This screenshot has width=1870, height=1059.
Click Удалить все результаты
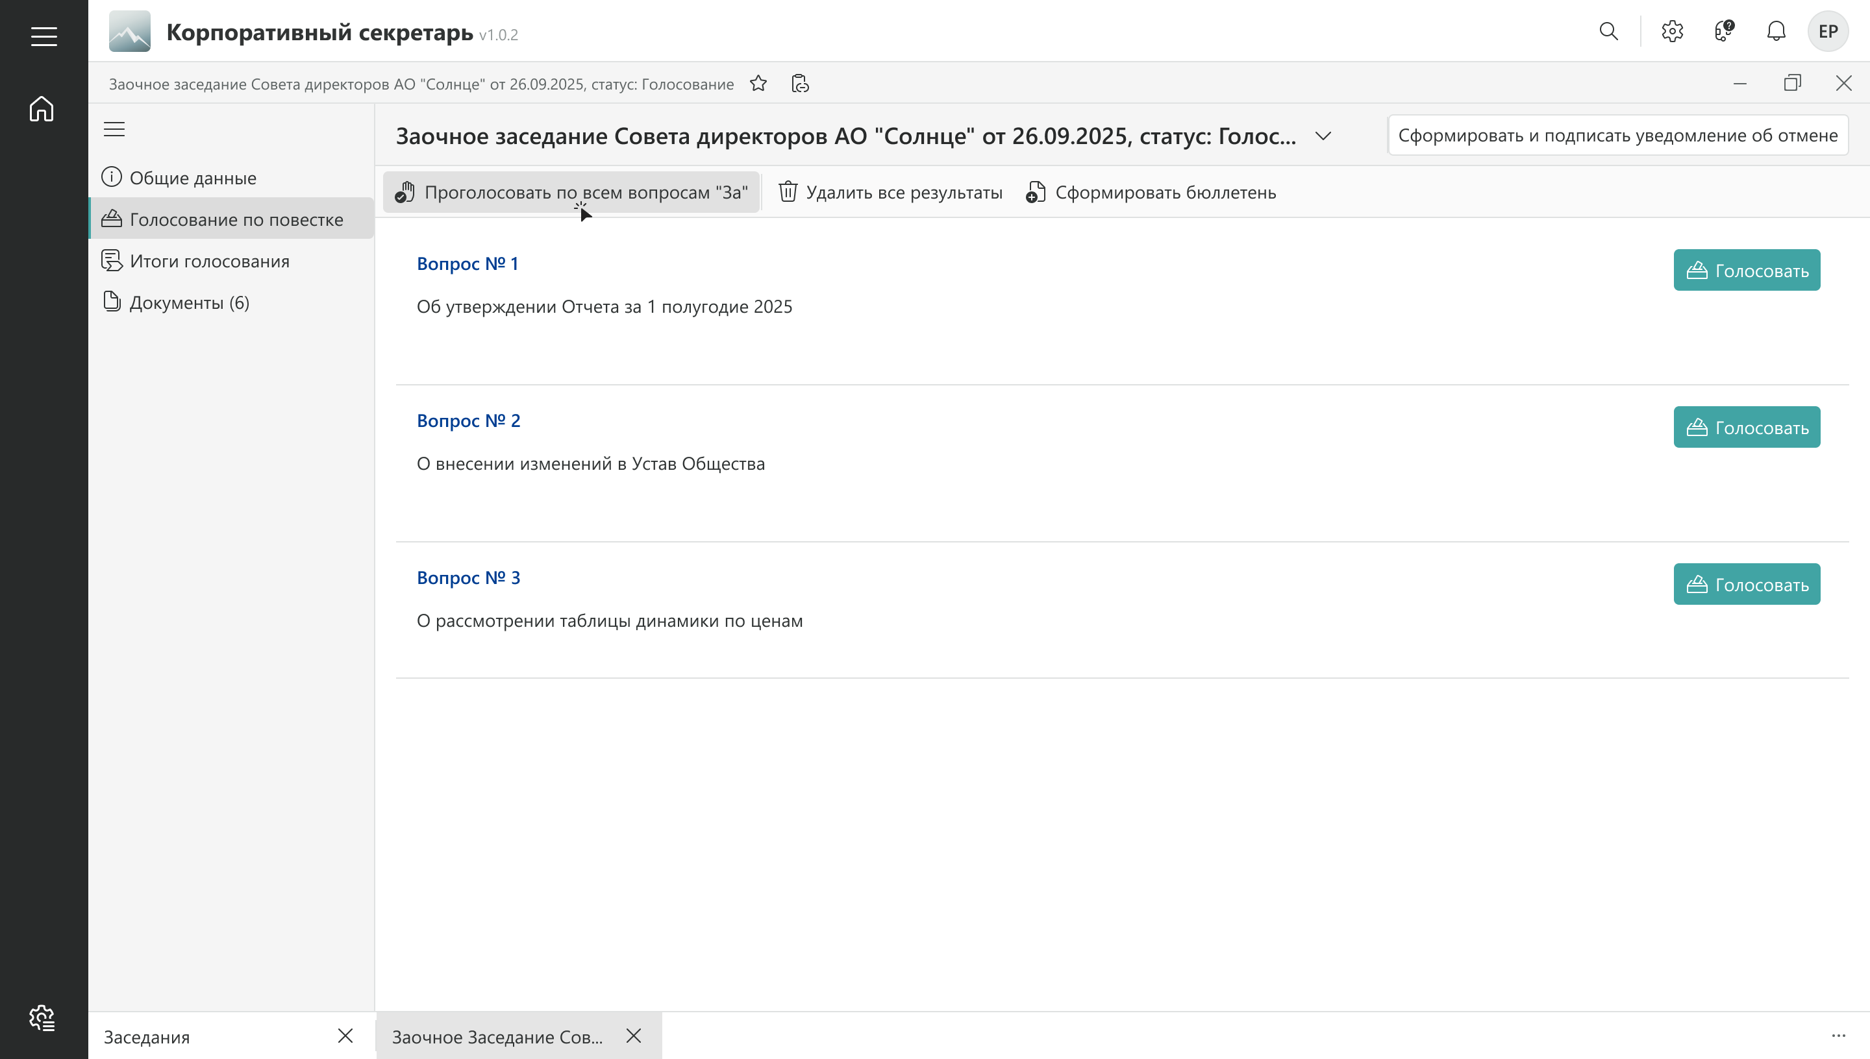[x=890, y=193]
